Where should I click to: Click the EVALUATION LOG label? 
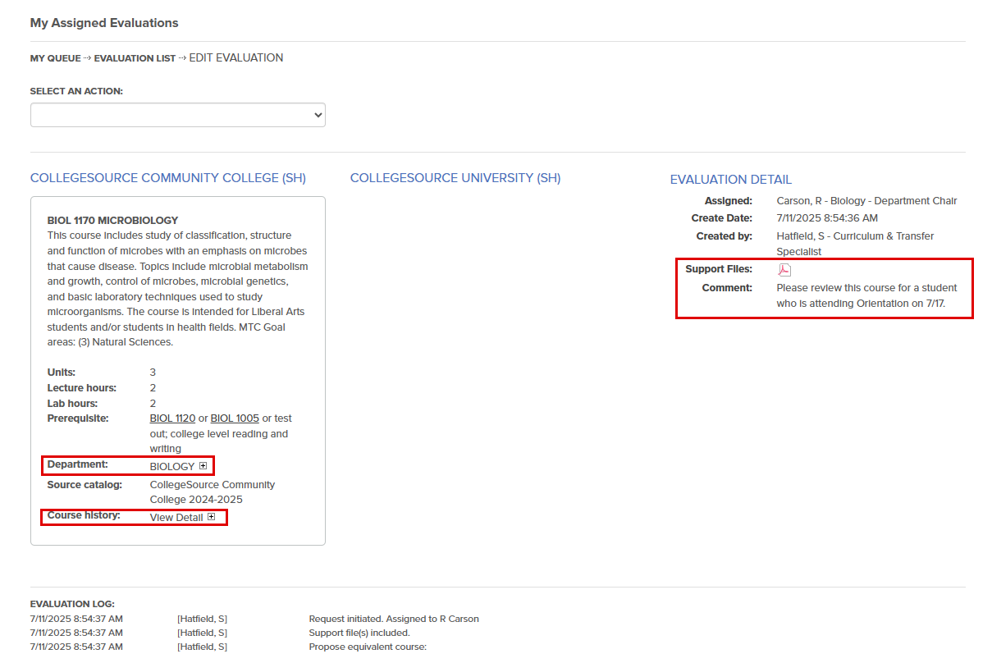[72, 604]
